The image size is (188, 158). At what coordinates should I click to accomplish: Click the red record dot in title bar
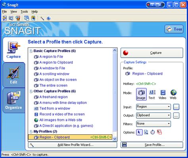coord(148,5)
